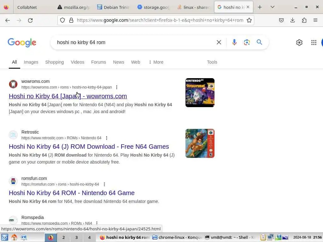Viewport: 323px width, 242px height.
Task: Focus the Firefox URL address bar
Action: point(160,20)
